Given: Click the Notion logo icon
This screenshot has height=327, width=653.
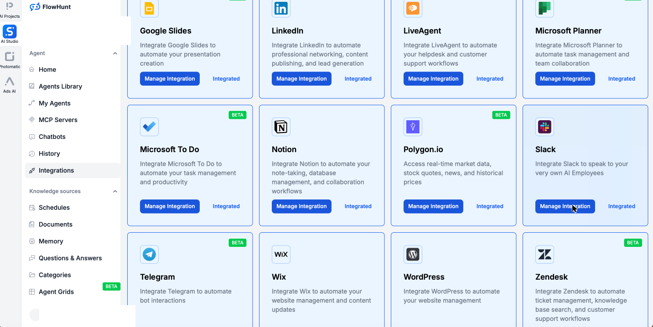Looking at the screenshot, I should point(281,127).
